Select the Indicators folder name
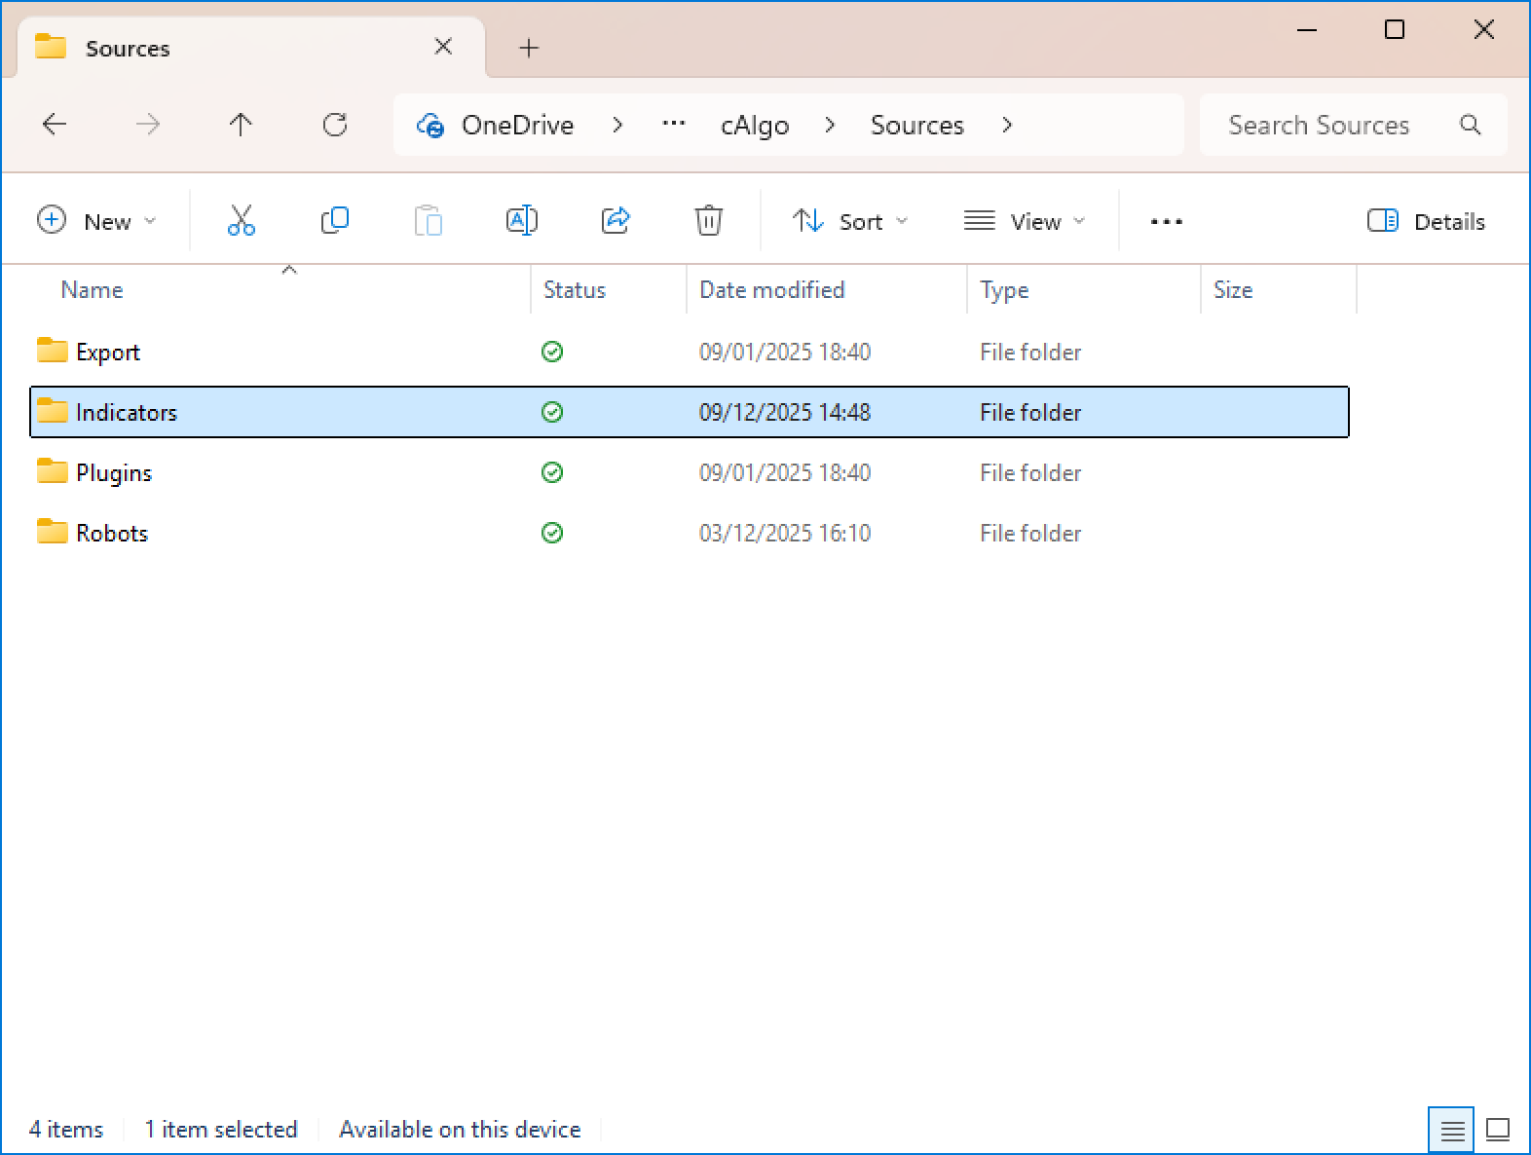 pyautogui.click(x=127, y=413)
